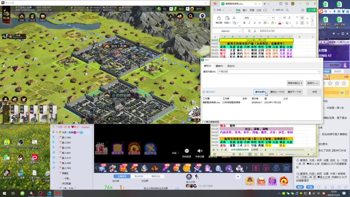The image size is (350, 197).
Task: Open cell borders dropdown in WPS ribbon
Action: [x=268, y=23]
